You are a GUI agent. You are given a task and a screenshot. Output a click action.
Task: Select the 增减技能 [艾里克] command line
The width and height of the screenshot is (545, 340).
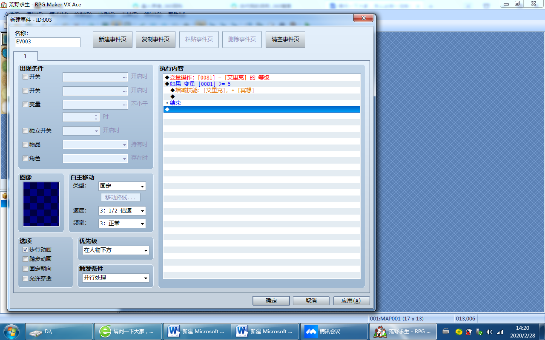262,90
